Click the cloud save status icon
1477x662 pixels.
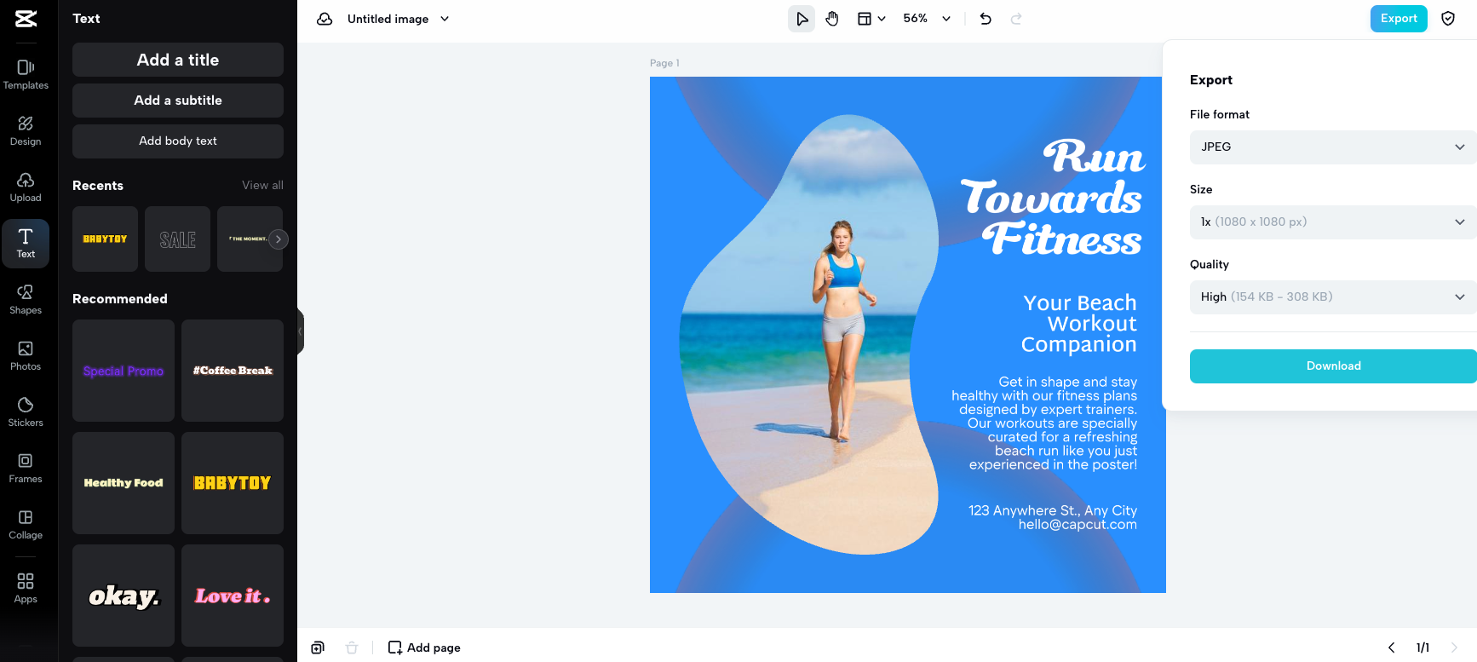click(325, 19)
